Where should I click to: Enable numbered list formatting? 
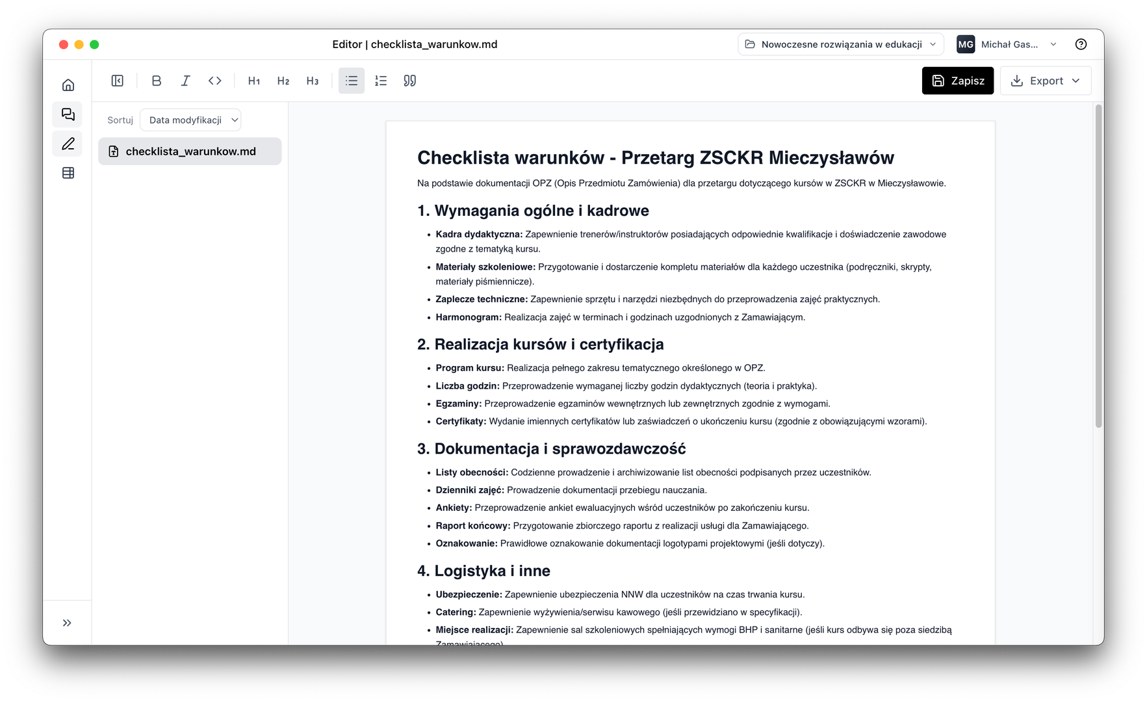coord(381,81)
